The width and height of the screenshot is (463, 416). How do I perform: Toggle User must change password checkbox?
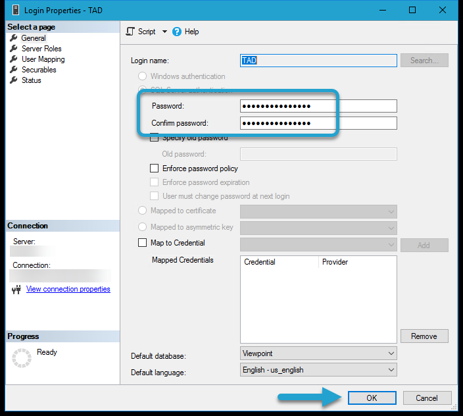pos(154,196)
